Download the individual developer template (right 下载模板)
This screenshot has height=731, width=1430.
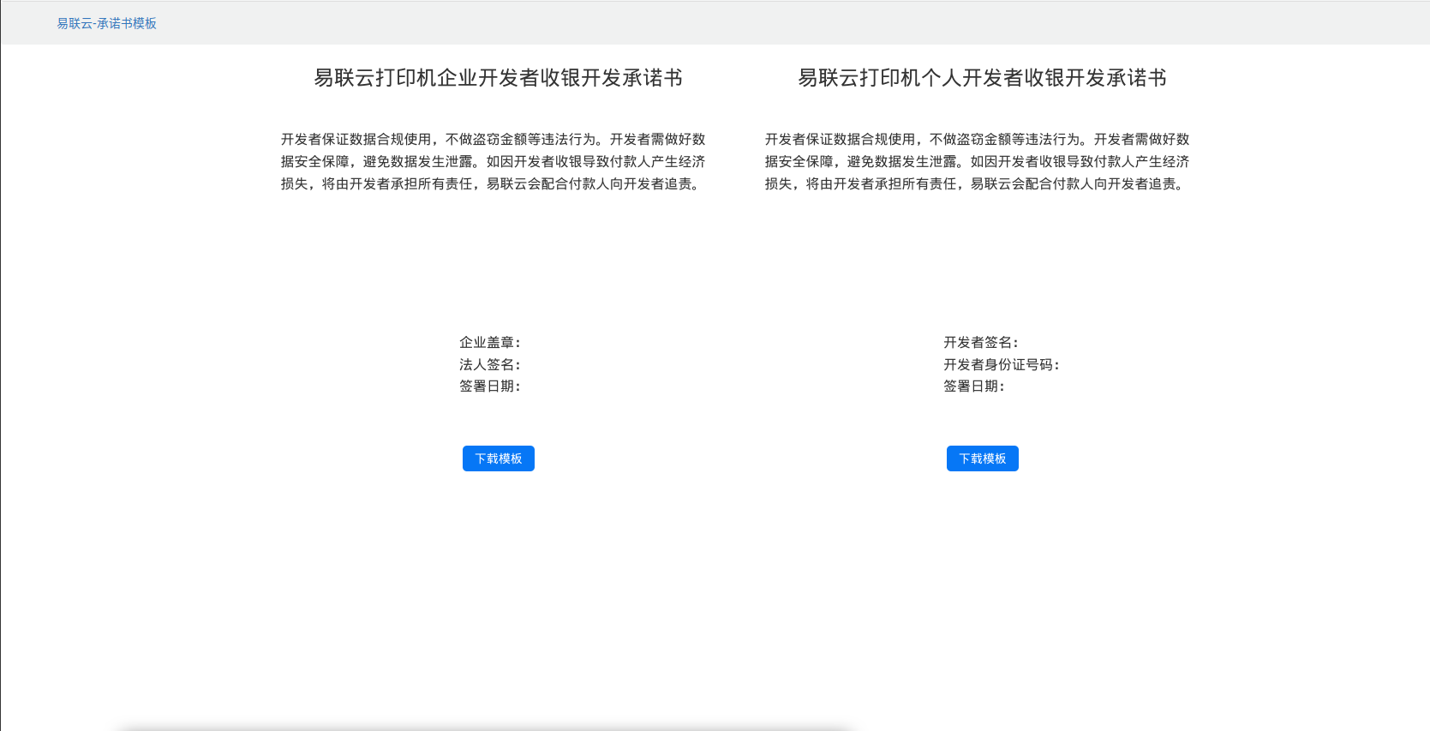click(x=983, y=458)
